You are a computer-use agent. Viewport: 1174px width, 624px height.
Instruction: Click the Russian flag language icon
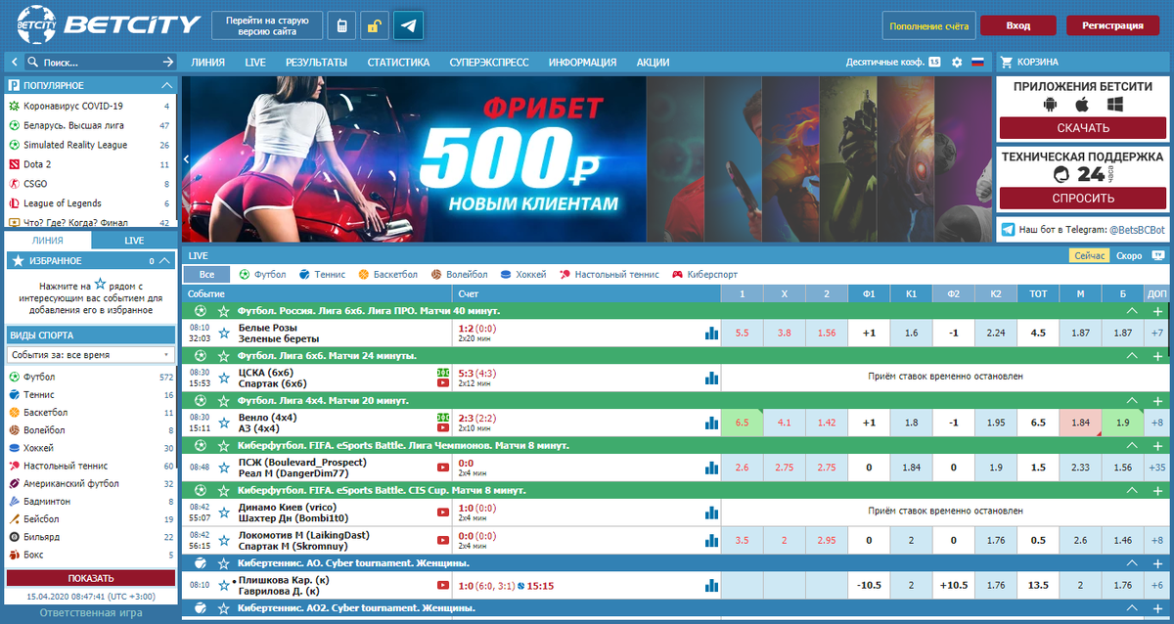tap(977, 62)
